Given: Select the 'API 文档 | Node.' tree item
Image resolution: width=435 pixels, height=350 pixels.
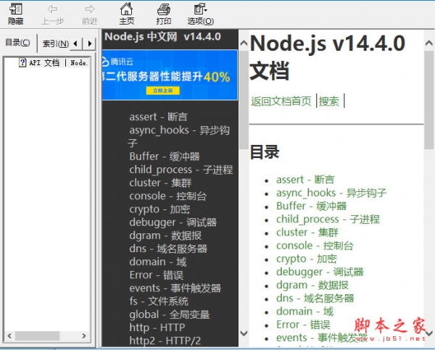Looking at the screenshot, I should 58,62.
